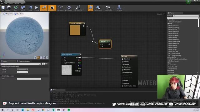
Task: Run the Clean Up tool
Action: (x=36, y=8)
